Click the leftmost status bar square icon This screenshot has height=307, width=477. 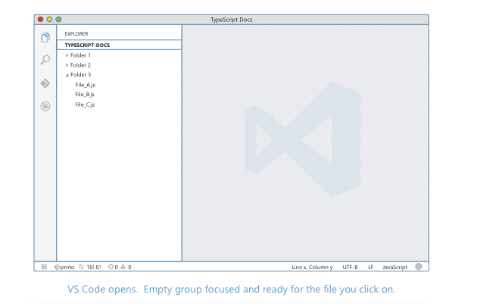coord(44,267)
